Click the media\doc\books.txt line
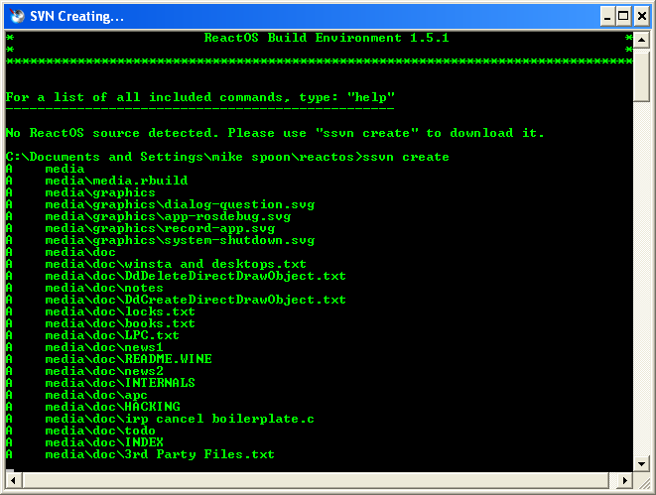This screenshot has height=495, width=656. pos(100,323)
